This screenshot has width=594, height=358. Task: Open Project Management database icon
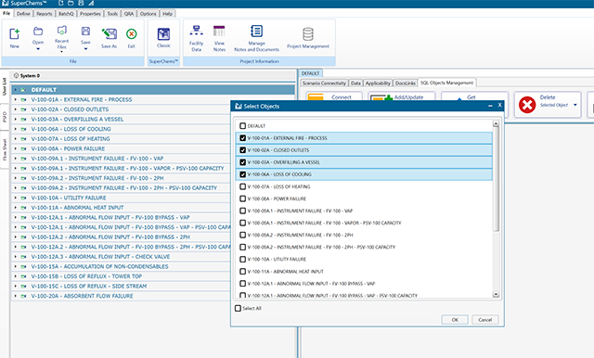click(308, 34)
